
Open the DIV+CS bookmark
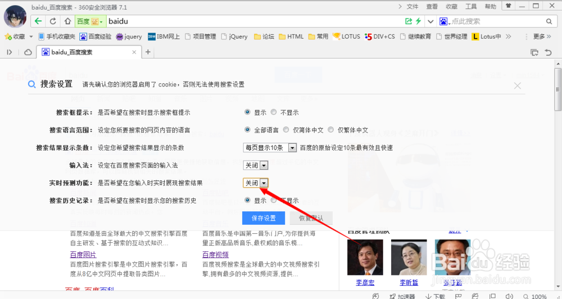tap(379, 37)
